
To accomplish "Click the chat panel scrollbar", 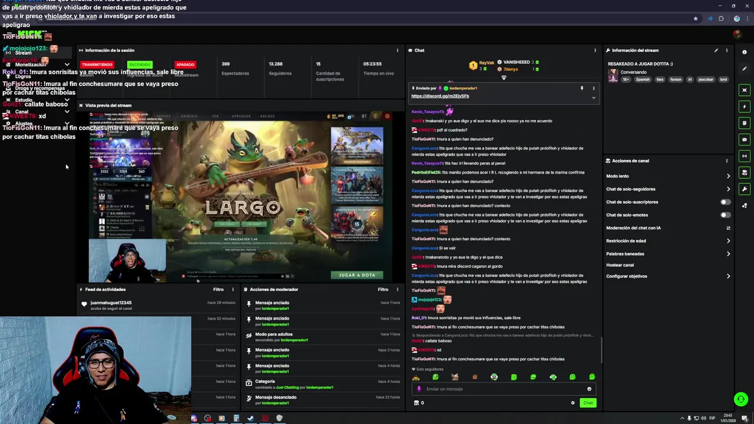I will (601, 350).
